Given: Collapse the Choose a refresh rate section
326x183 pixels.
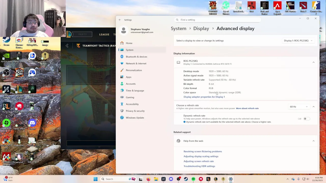Looking at the screenshot, I should 314,107.
